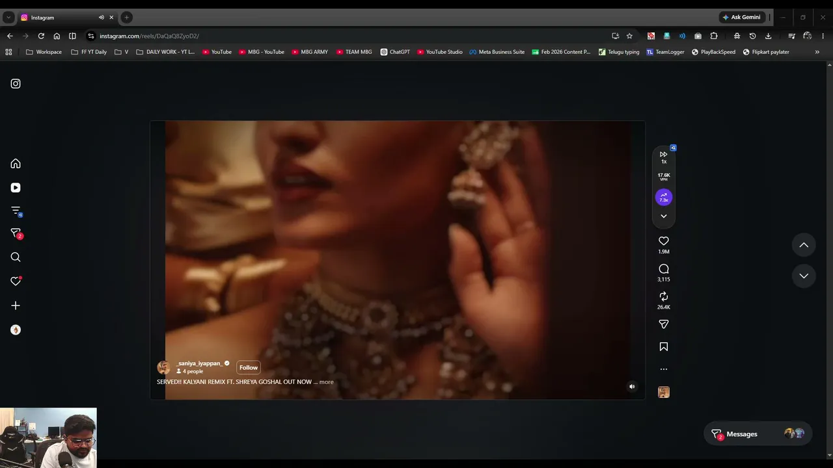
Task: Open comments on the reel
Action: (x=664, y=269)
